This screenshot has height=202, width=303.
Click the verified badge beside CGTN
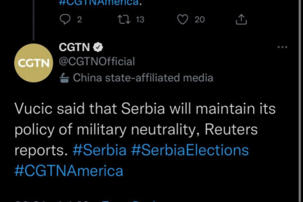pos(98,48)
